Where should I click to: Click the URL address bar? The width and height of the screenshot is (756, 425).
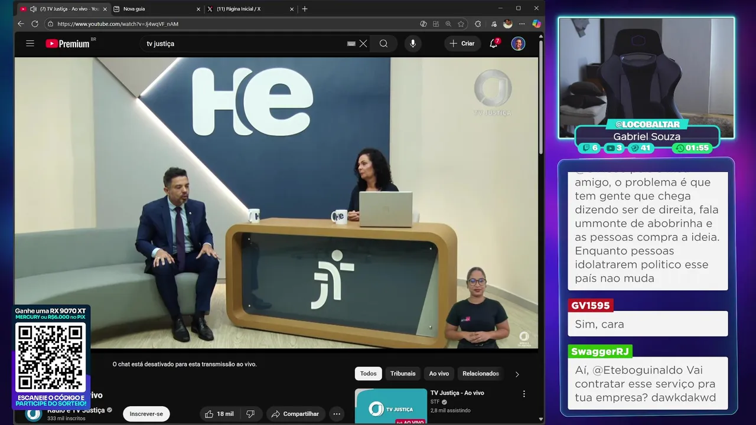[236, 24]
